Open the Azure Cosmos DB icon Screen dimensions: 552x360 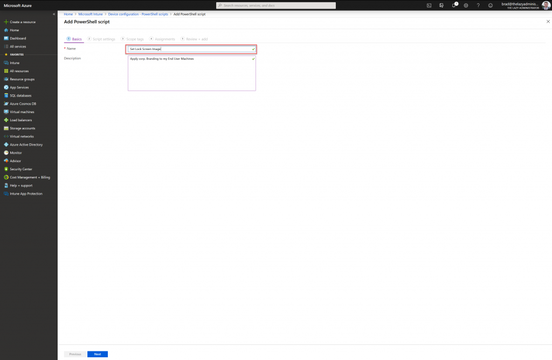(6, 104)
